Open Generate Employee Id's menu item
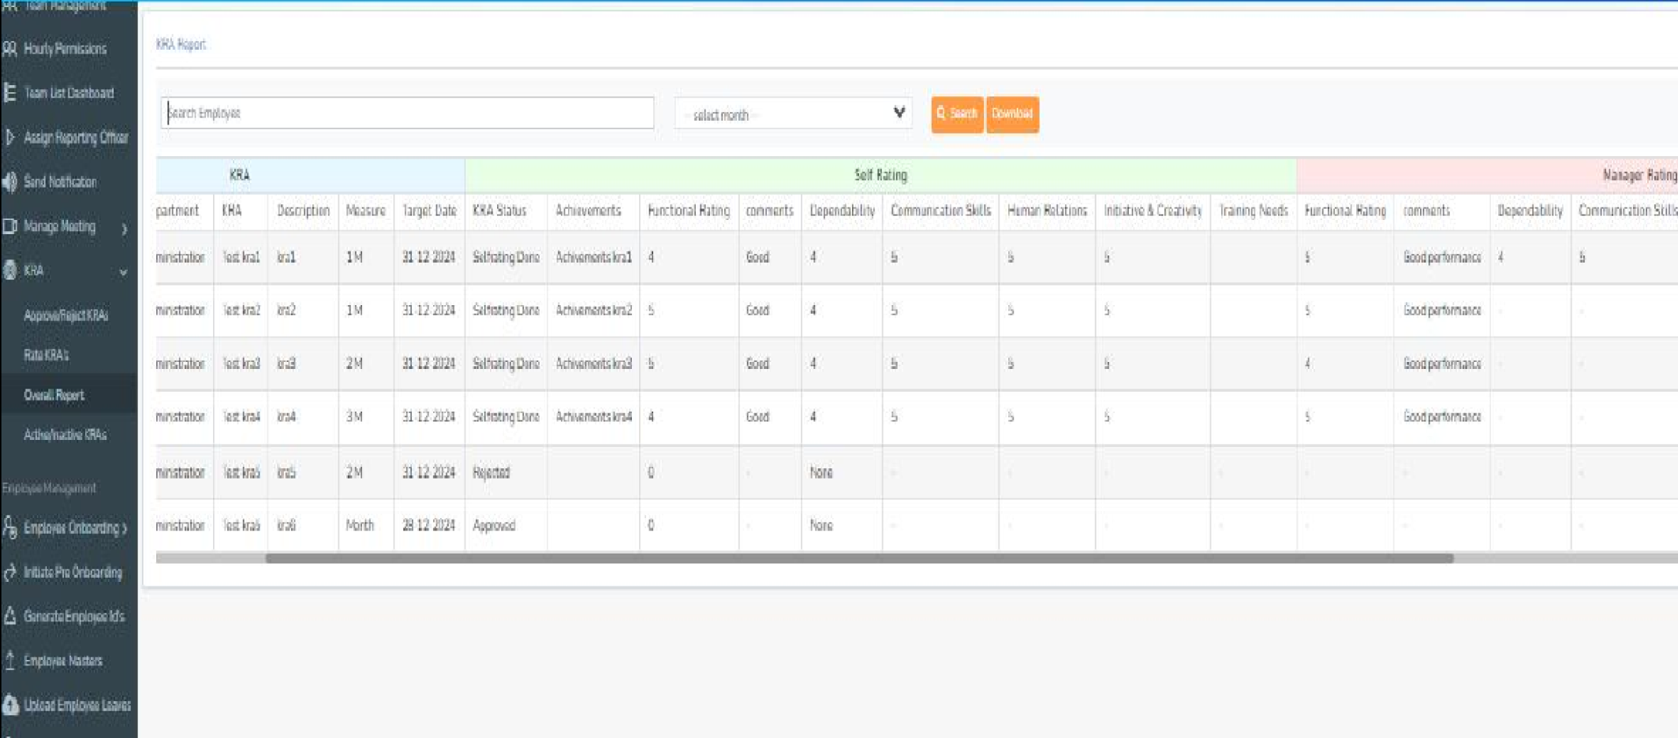Image resolution: width=1678 pixels, height=738 pixels. (x=74, y=617)
